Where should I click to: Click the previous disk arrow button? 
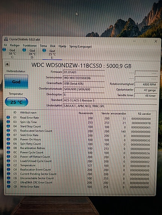7,64
